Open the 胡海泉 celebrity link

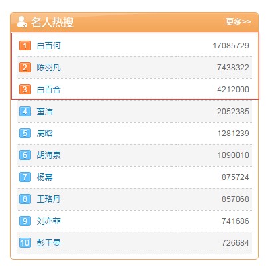[x=48, y=155]
